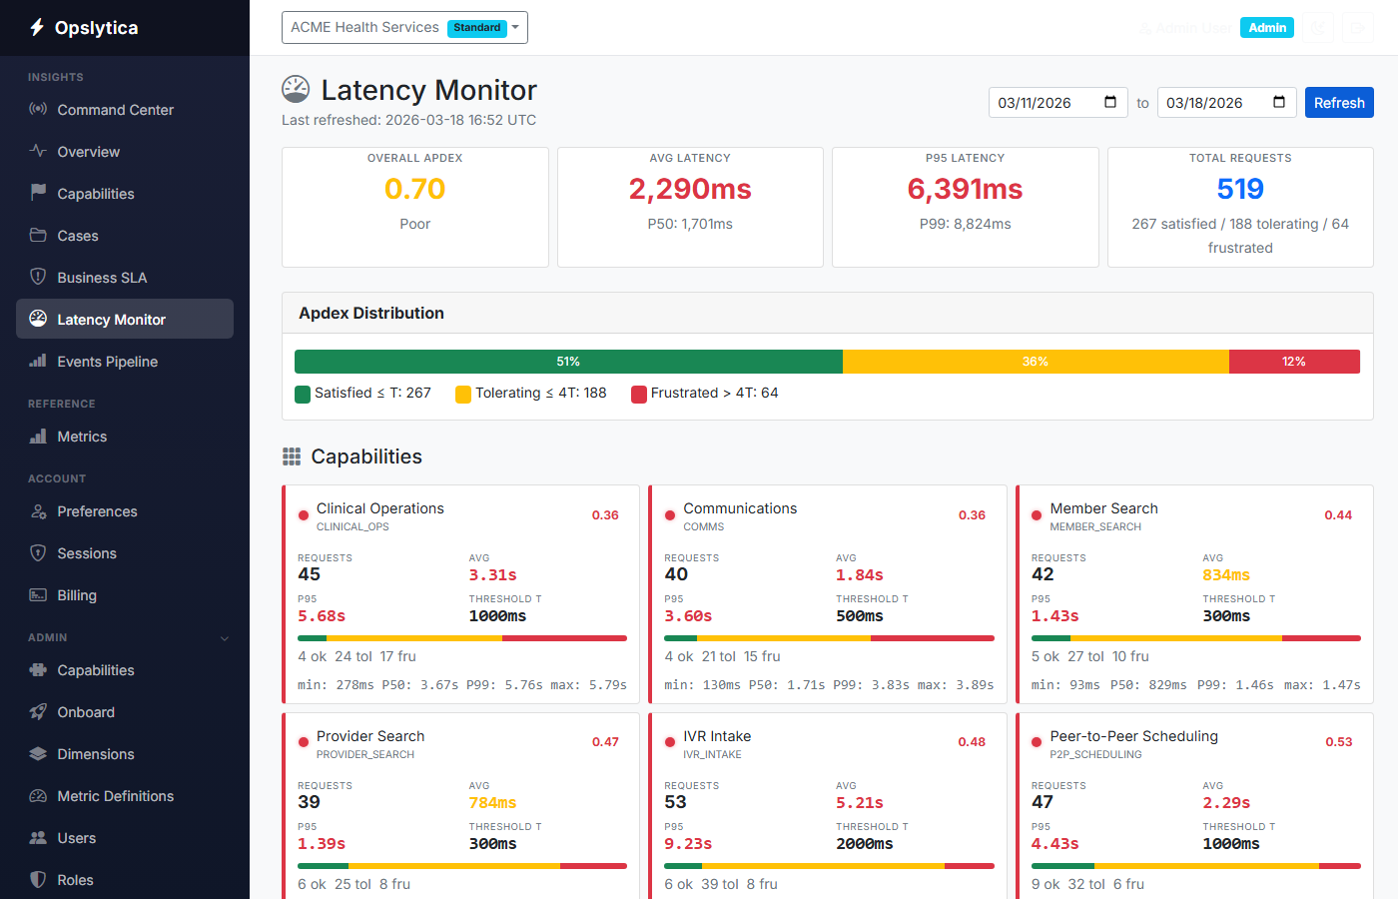Toggle dark mode with the moon icon
The height and width of the screenshot is (899, 1398).
[x=1318, y=27]
